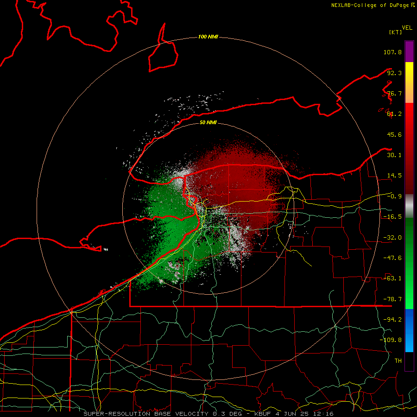The height and width of the screenshot is (417, 417).
Task: Click the Super-Resolution Base Velocity caption text
Action: coord(208,414)
